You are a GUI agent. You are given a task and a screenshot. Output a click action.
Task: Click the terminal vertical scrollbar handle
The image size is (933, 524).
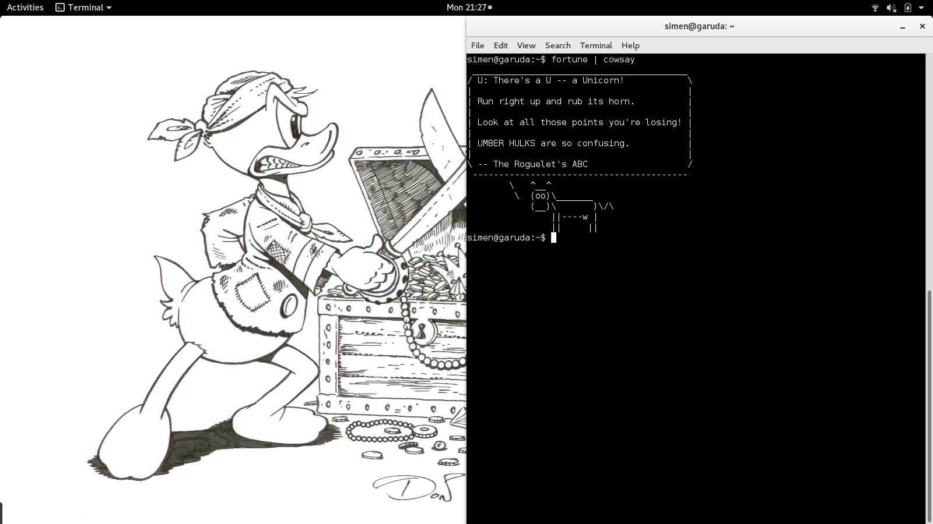point(929,406)
